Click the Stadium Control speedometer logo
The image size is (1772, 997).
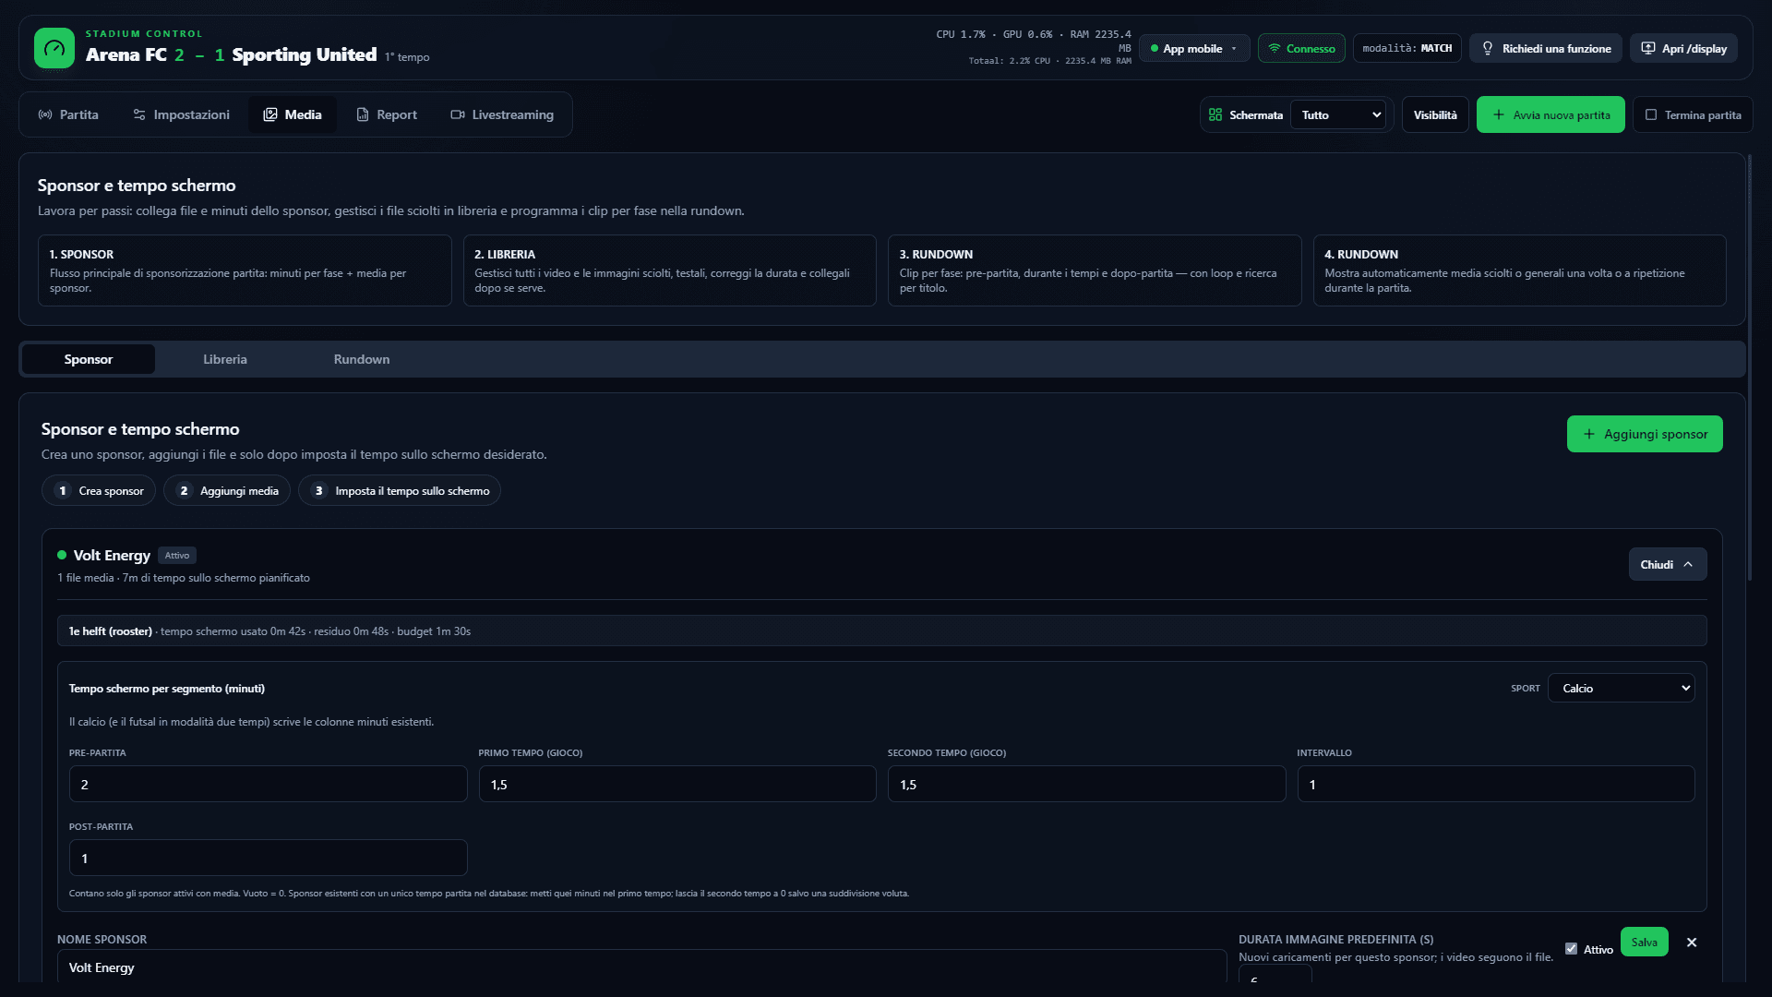[54, 48]
